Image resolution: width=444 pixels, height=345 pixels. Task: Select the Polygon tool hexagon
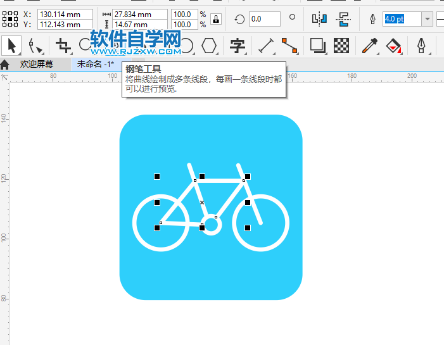tap(209, 46)
